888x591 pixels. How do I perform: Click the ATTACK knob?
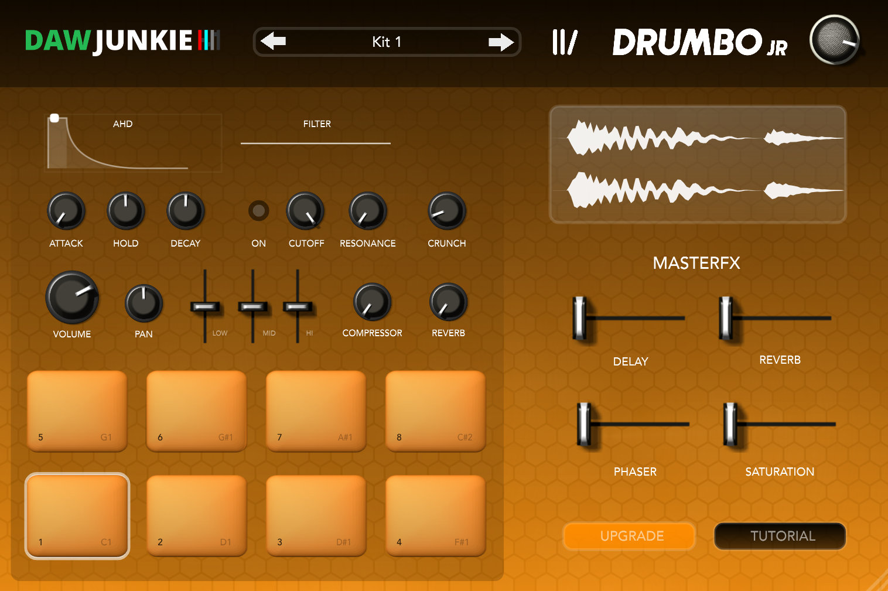[x=66, y=211]
